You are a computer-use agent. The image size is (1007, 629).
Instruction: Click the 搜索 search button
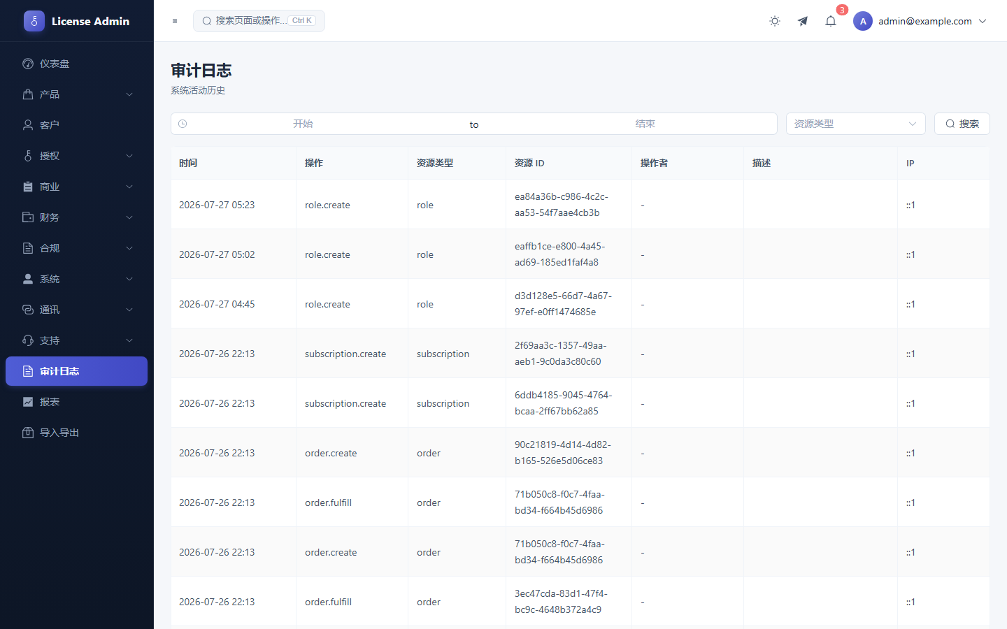962,124
